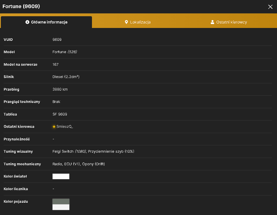
Task: Click the Felgi Switch (1080) tuning entry
Action: (x=69, y=151)
